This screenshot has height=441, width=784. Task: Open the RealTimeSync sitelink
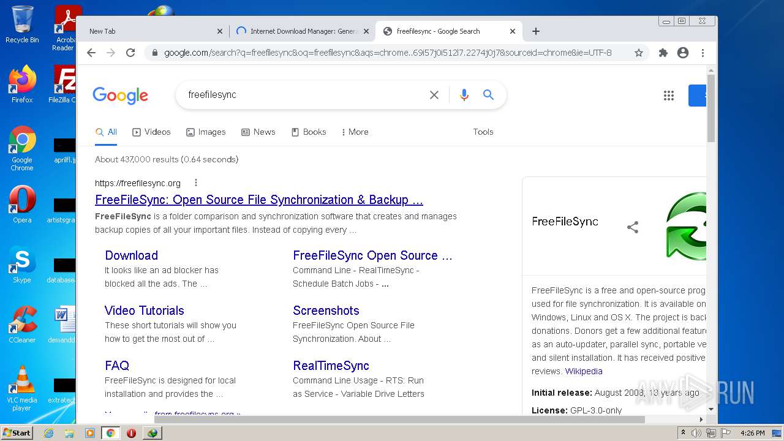[331, 366]
